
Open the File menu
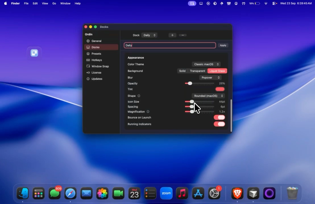point(26,3)
